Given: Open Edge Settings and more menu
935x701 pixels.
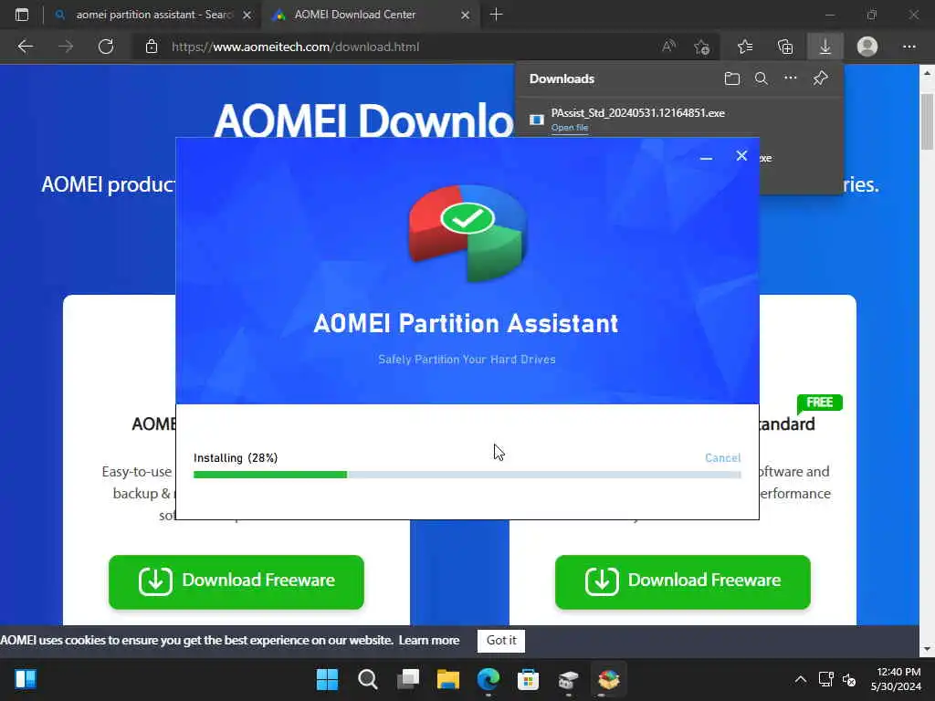Looking at the screenshot, I should click(x=909, y=47).
